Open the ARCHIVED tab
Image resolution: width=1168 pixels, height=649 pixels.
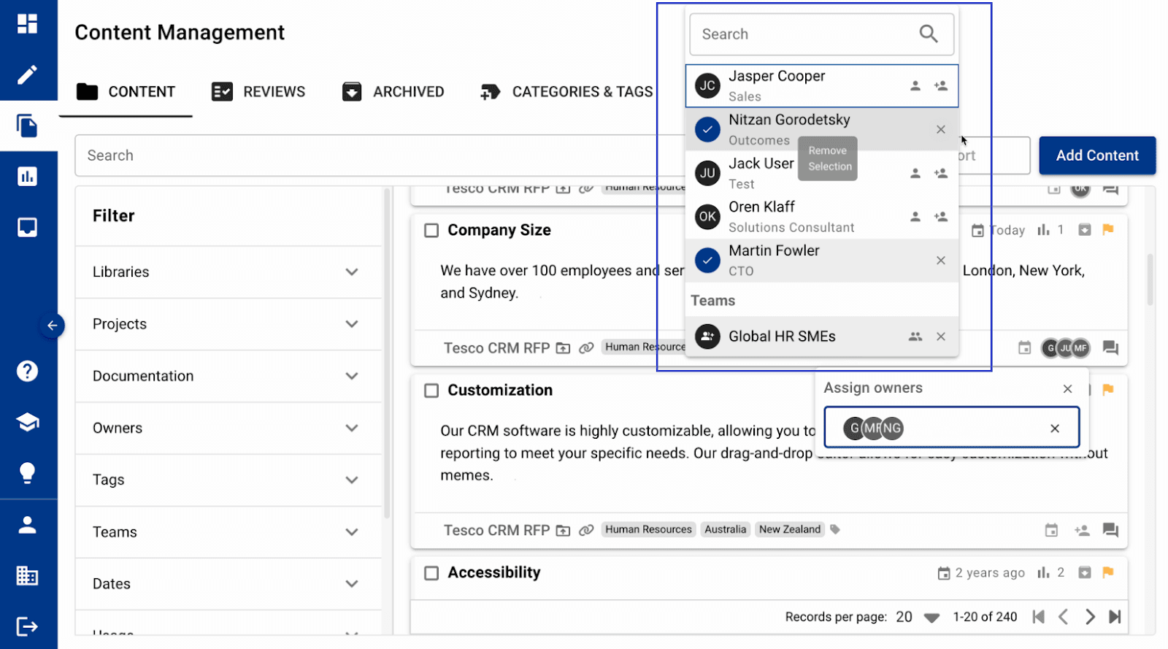(x=393, y=92)
